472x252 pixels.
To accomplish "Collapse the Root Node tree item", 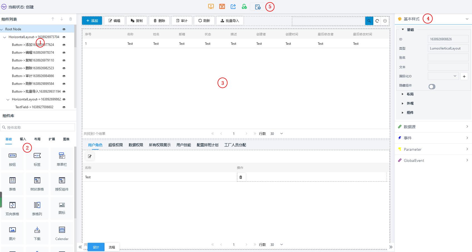I will click(1, 29).
